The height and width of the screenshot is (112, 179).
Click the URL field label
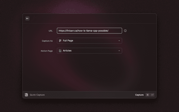[x=51, y=31]
